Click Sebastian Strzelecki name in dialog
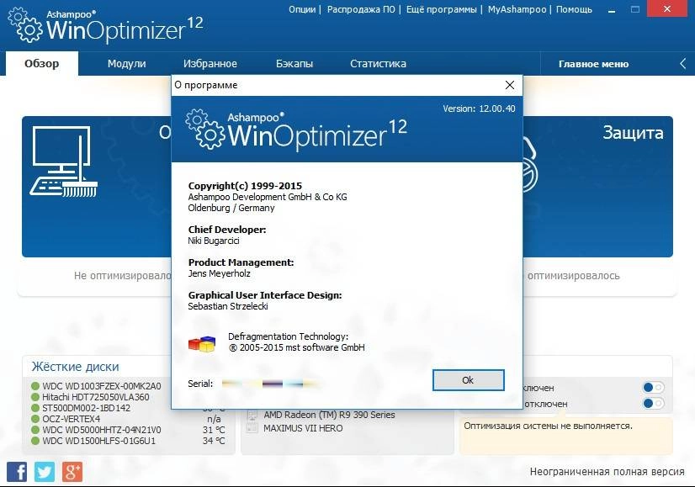The width and height of the screenshot is (695, 487). click(228, 306)
